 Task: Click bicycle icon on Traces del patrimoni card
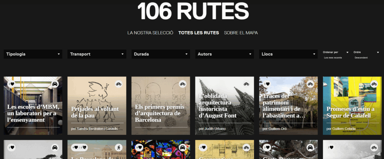point(310,84)
